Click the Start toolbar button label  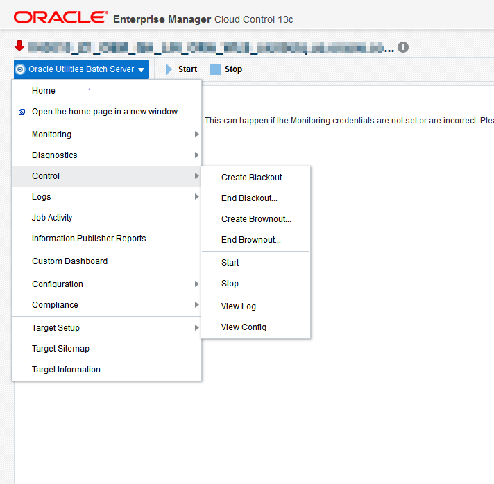click(187, 69)
